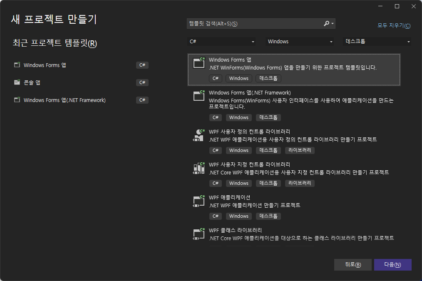422x281 pixels.
Task: Click the 다음 button
Action: (x=393, y=265)
